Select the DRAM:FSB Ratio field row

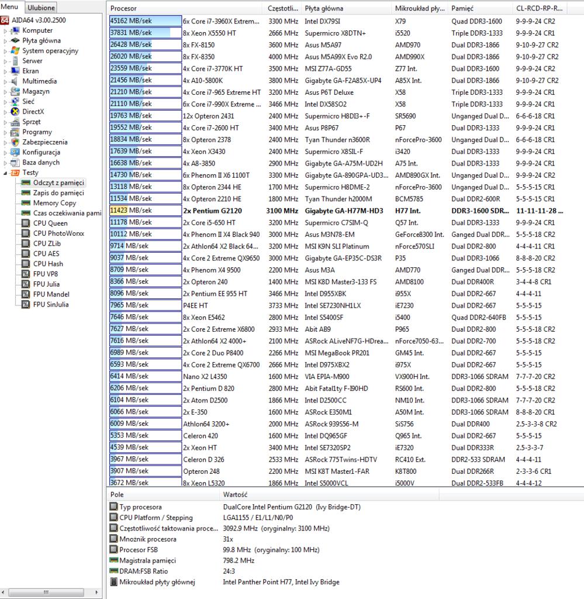pyautogui.click(x=173, y=571)
